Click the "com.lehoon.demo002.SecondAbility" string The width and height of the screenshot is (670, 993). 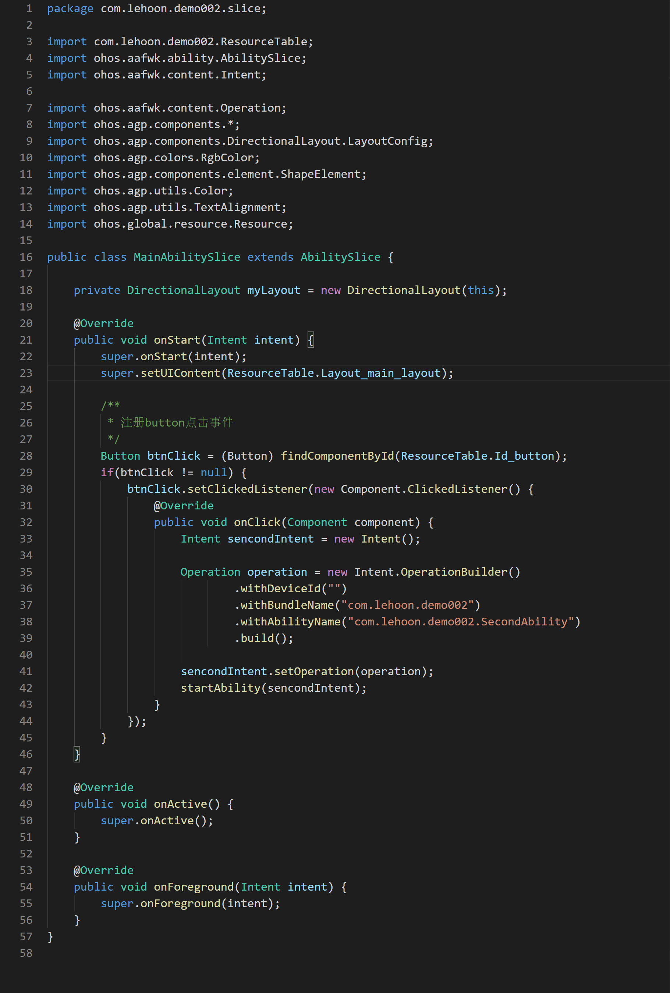click(461, 622)
